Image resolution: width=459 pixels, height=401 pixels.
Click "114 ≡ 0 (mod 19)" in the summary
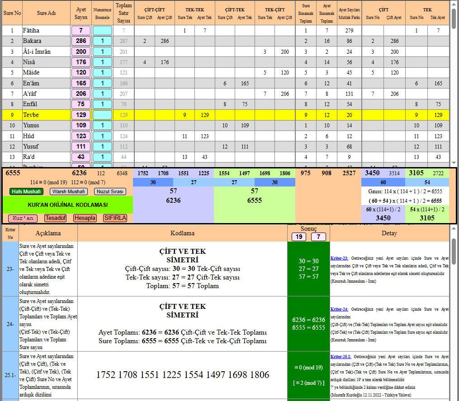(x=49, y=182)
